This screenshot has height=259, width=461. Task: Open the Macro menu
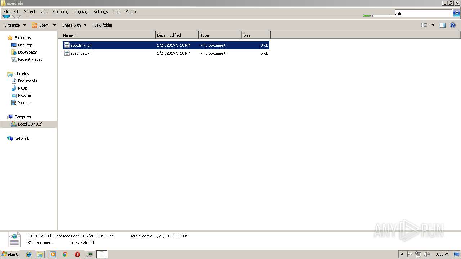(131, 12)
